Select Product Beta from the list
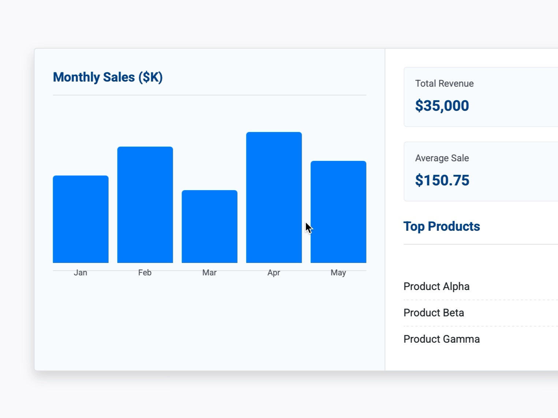 434,313
